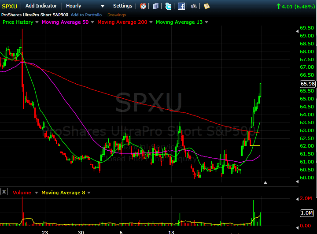Open the Add Indicator menu
317x234 pixels.
(x=41, y=6)
